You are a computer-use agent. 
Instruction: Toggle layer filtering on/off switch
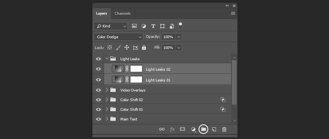tap(180, 26)
